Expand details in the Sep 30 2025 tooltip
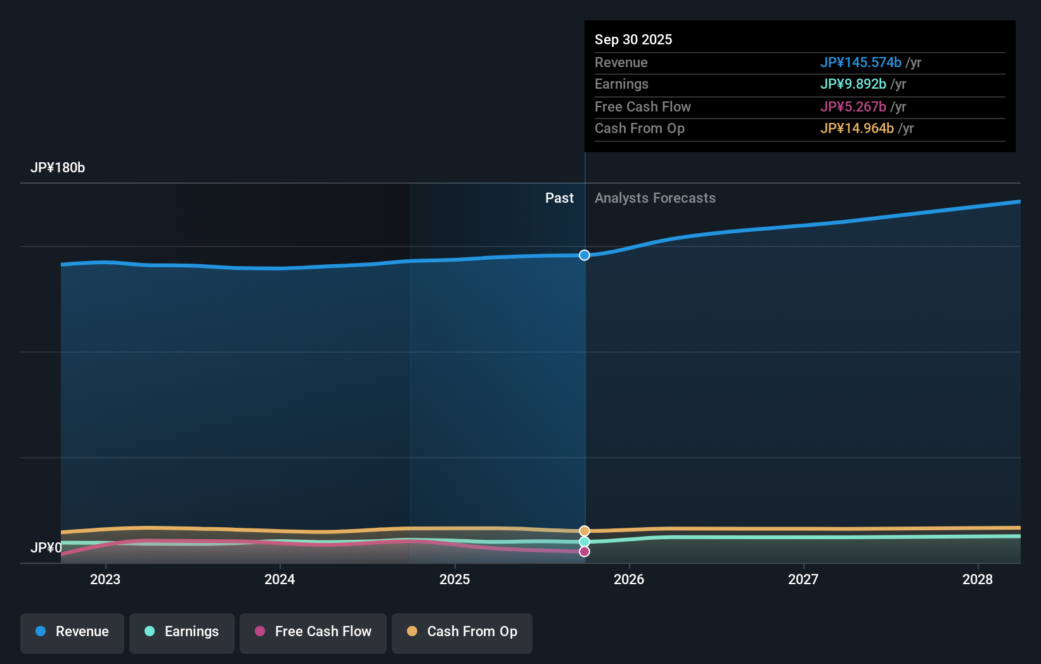Screen dimensions: 1041x664 coord(633,39)
